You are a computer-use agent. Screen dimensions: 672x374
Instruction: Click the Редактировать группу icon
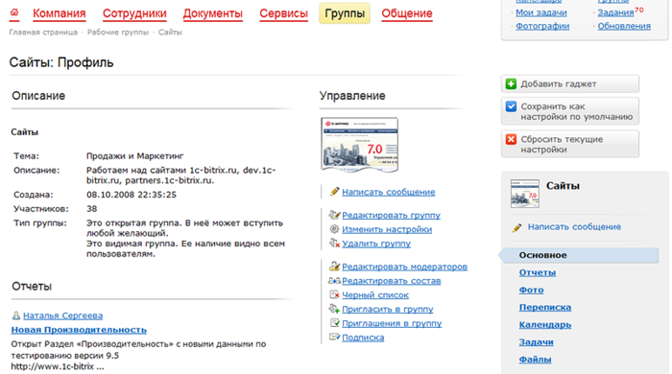click(334, 215)
